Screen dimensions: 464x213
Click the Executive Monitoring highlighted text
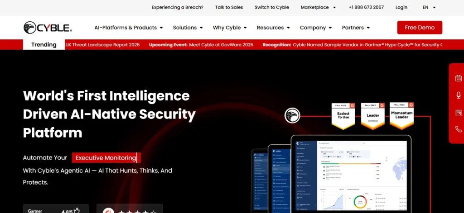pyautogui.click(x=106, y=158)
